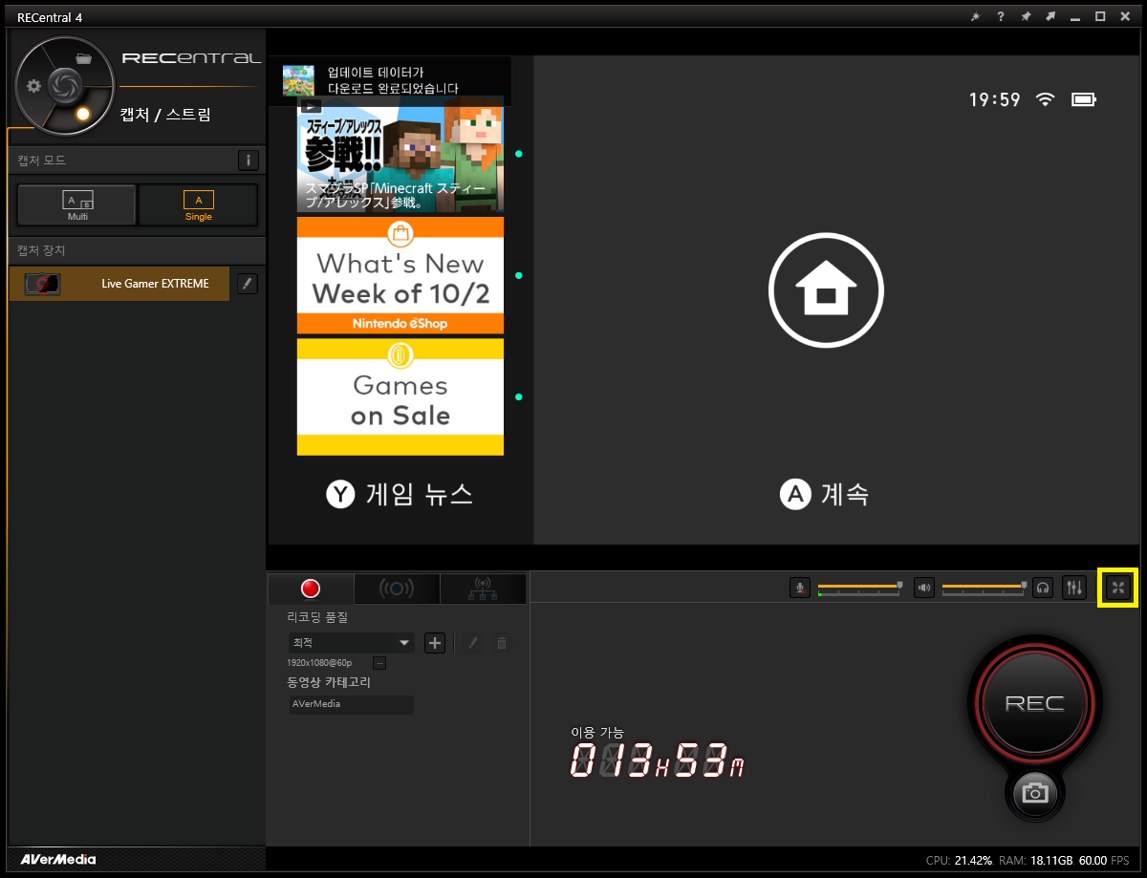Click the Home icon in the preview

click(826, 289)
